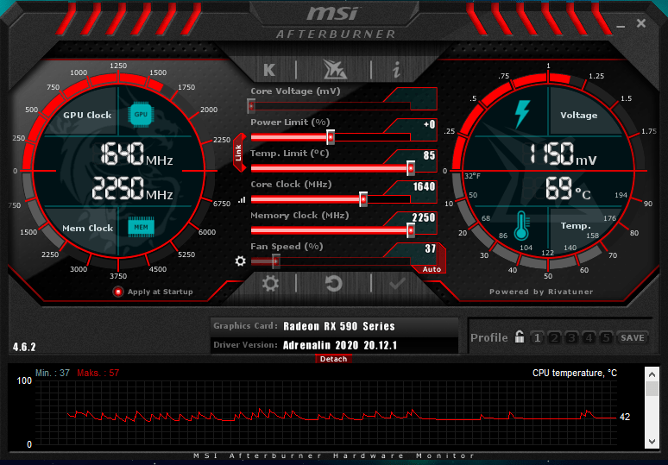Click the lightning bolt voltage icon
The height and width of the screenshot is (465, 668).
[522, 114]
